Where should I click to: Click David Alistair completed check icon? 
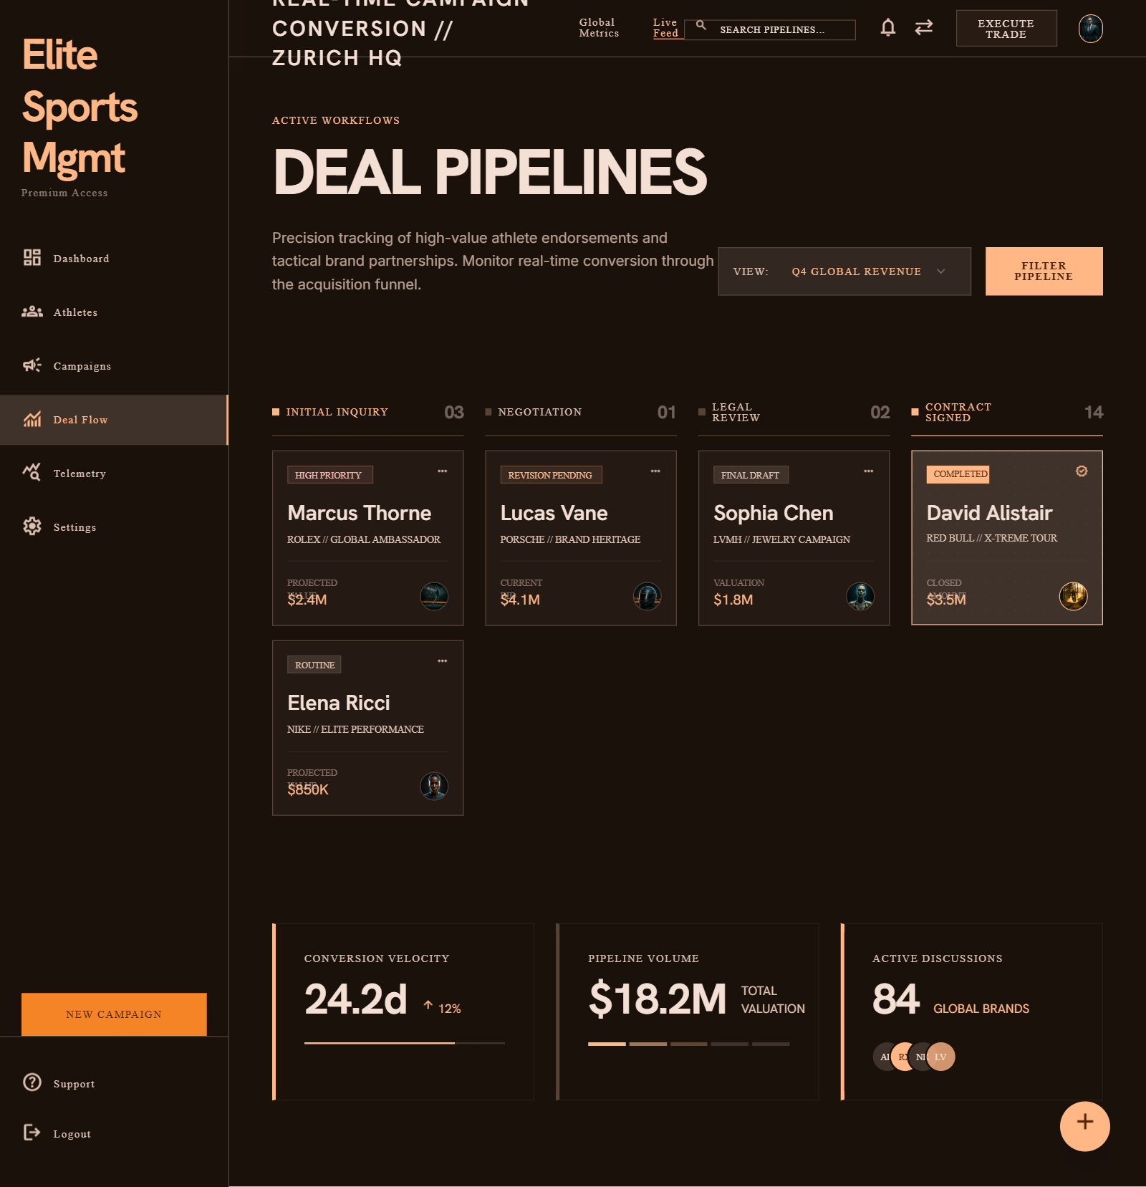click(1082, 471)
